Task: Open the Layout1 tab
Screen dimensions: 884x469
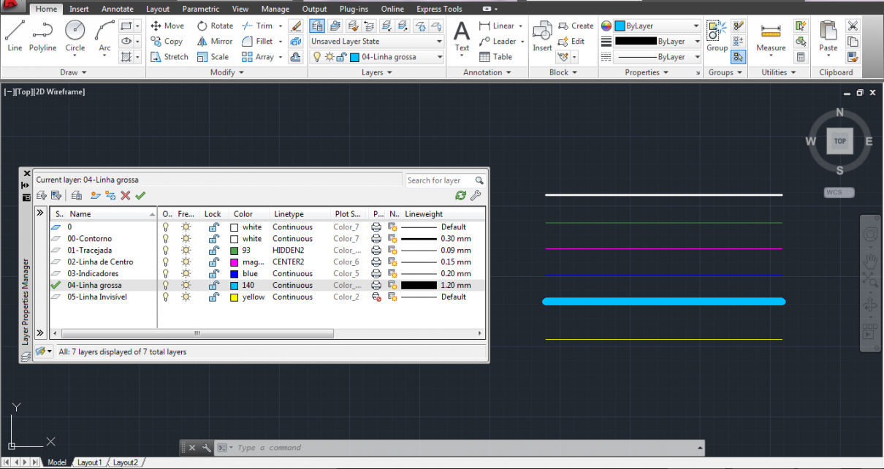Action: click(90, 462)
